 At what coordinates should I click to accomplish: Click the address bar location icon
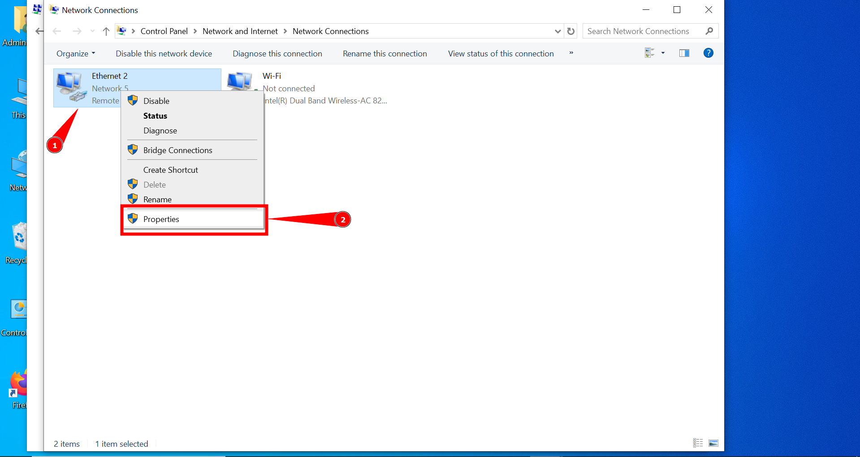point(121,31)
